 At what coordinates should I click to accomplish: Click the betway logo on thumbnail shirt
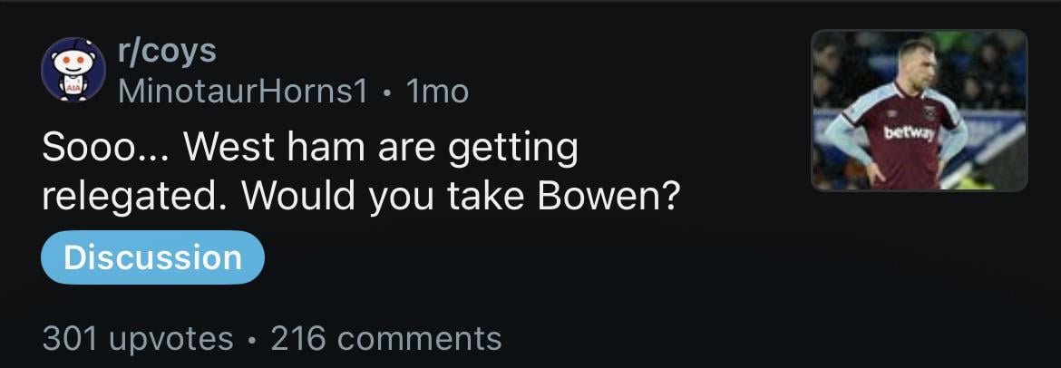click(909, 133)
